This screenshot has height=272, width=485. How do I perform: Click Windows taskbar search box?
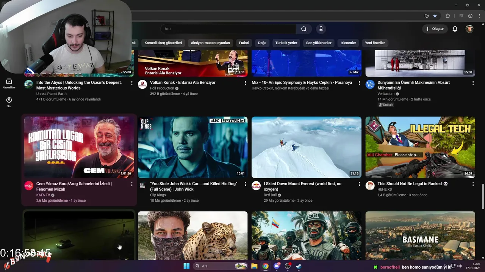point(220,266)
